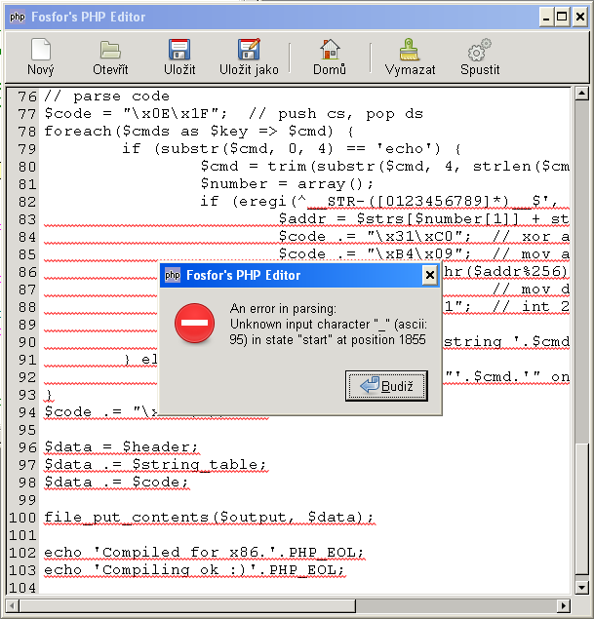This screenshot has width=594, height=619.
Task: Click the php icon in error dialog title
Action: click(173, 275)
